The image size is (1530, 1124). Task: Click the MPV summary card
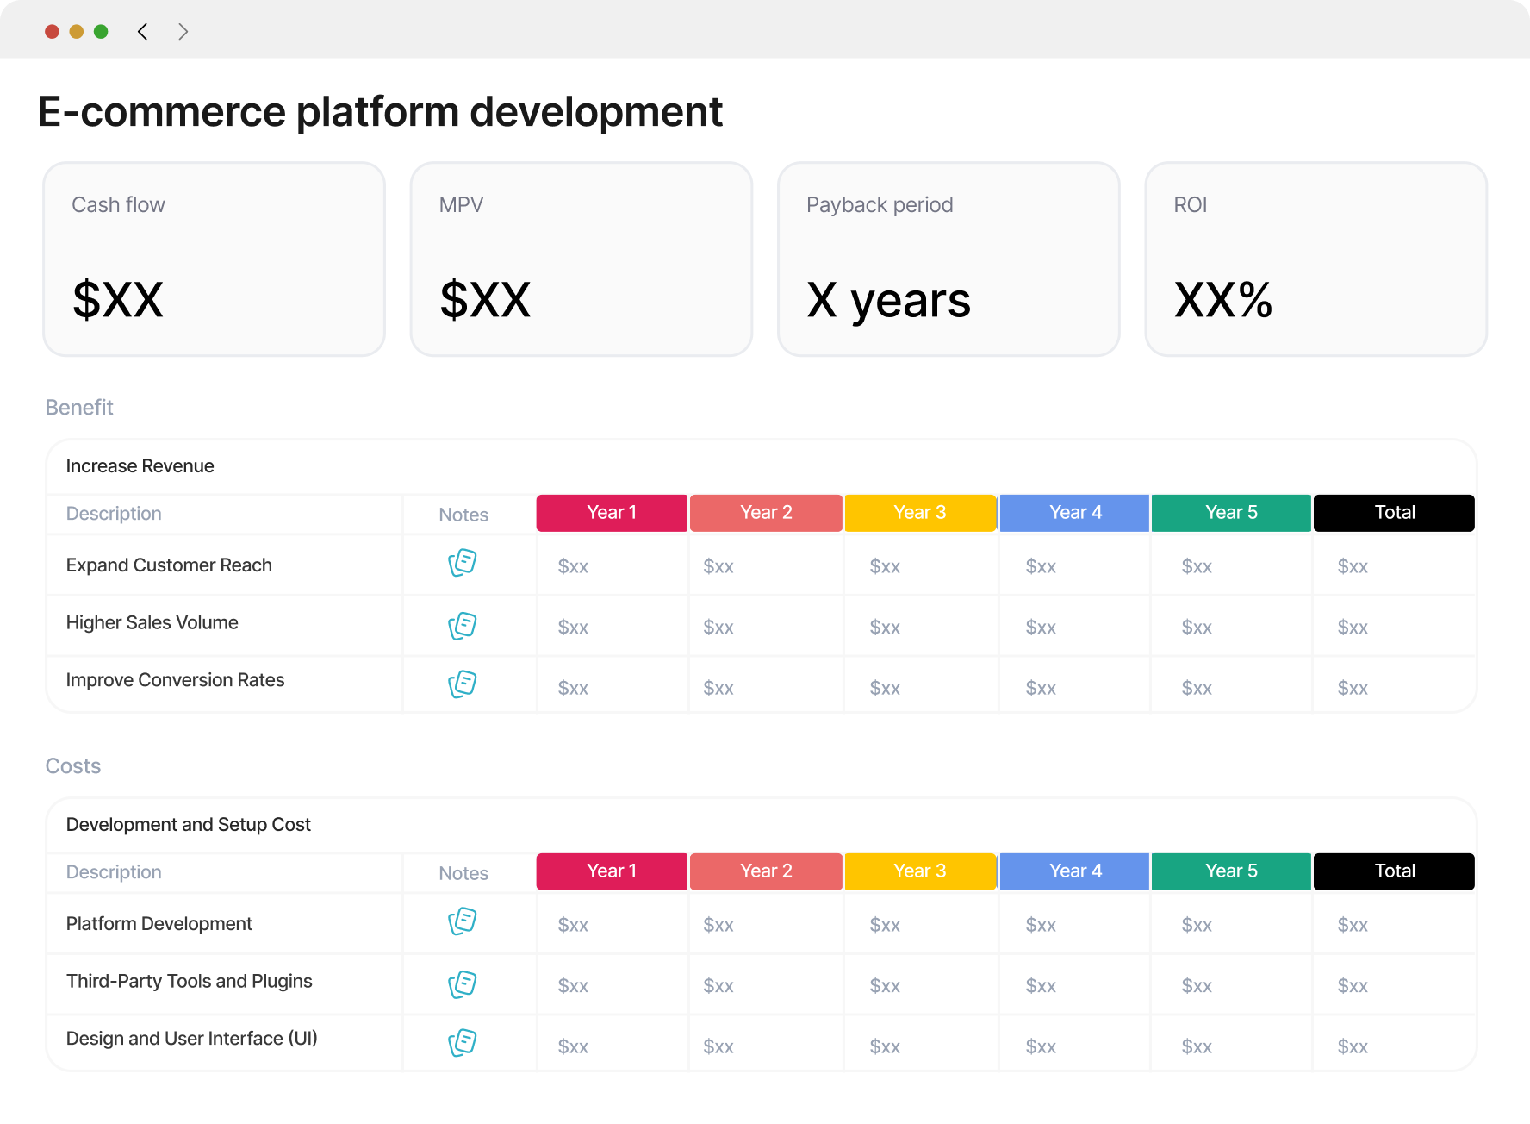pyautogui.click(x=582, y=259)
